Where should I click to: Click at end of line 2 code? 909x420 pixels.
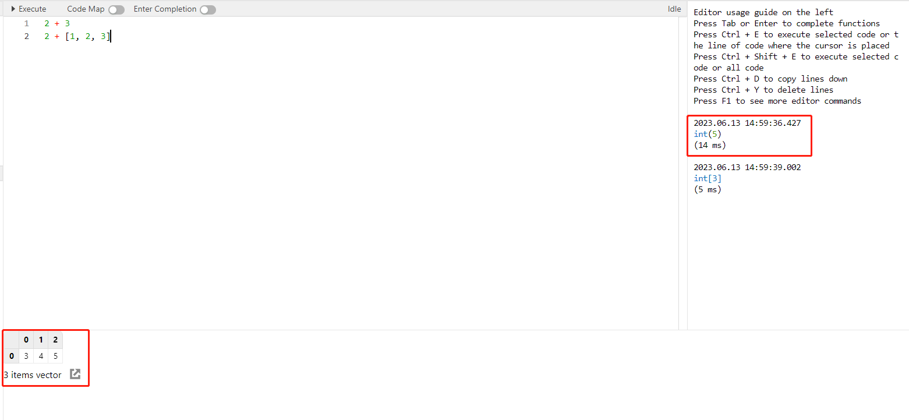109,37
